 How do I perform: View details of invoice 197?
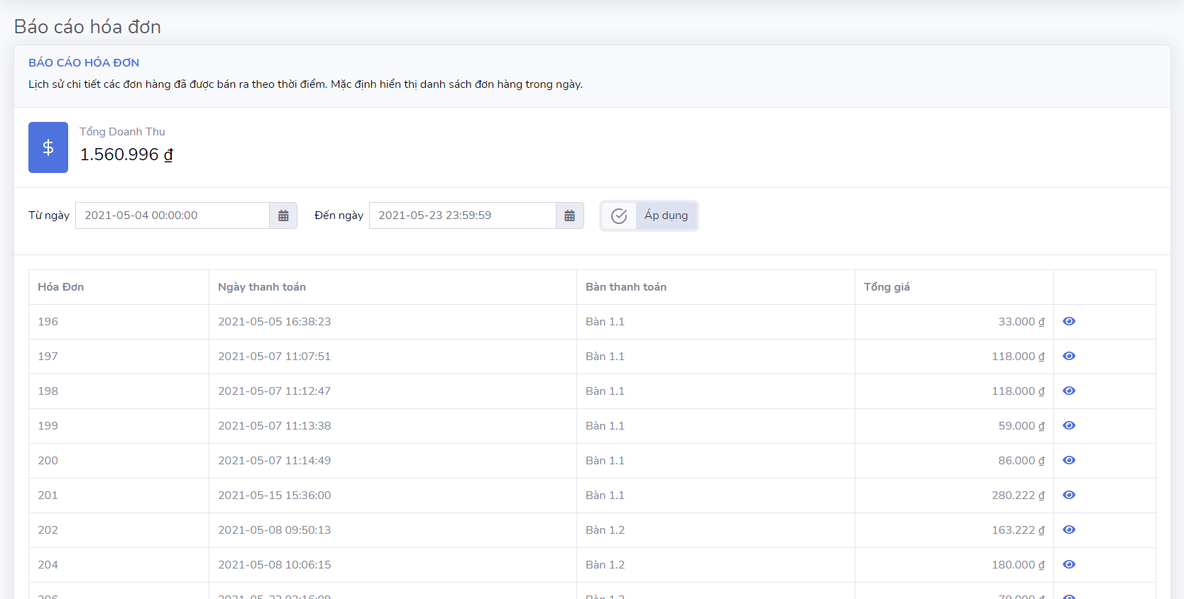tap(1069, 356)
